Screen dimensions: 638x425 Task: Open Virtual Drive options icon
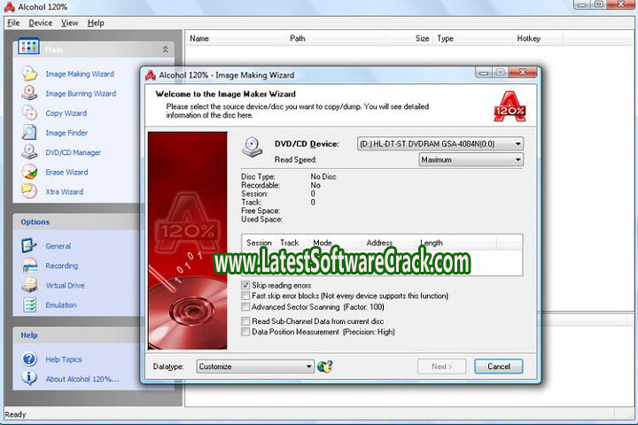29,285
